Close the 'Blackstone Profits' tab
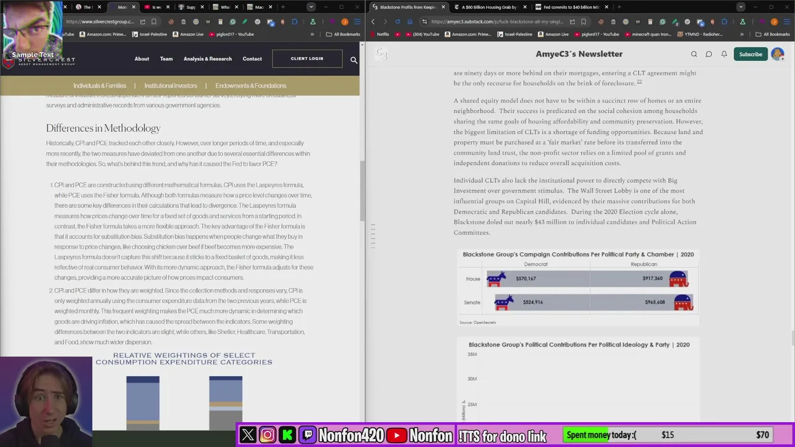 (x=443, y=7)
